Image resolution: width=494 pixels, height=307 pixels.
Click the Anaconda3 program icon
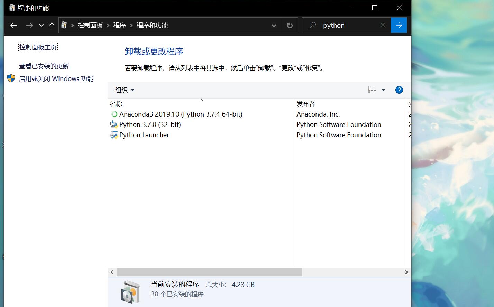[x=114, y=114]
